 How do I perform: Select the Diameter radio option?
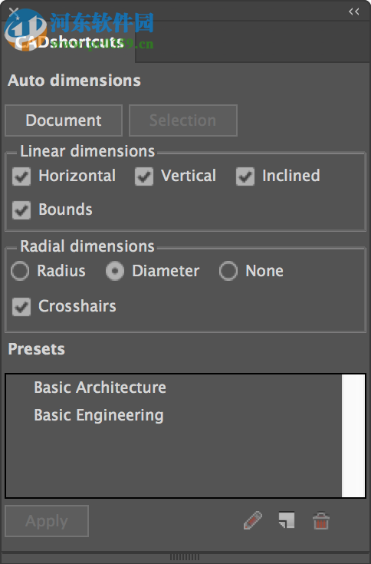(115, 271)
